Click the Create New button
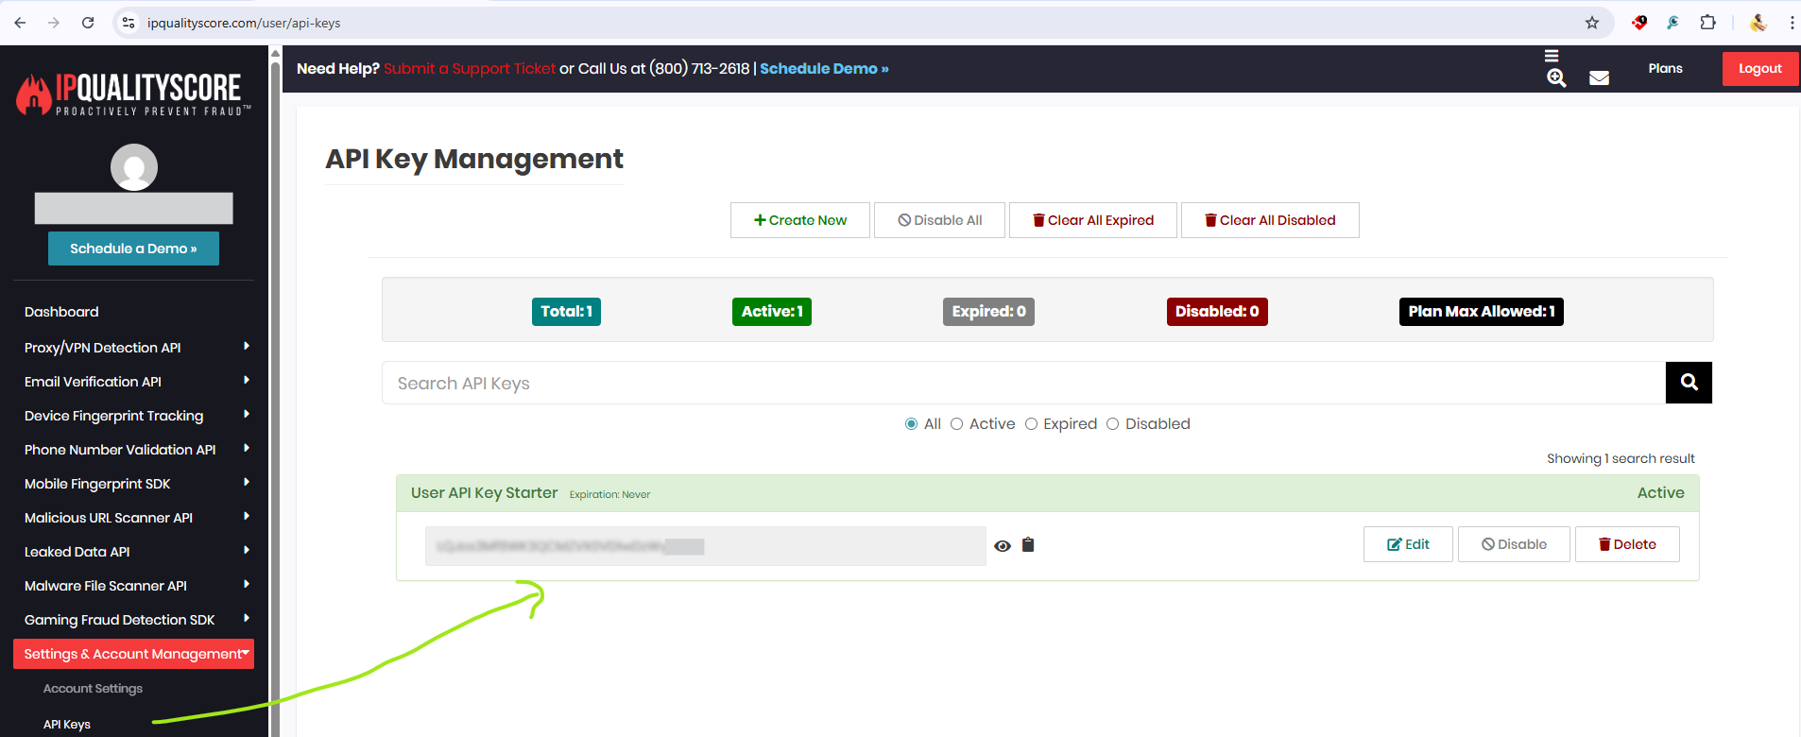 point(799,220)
